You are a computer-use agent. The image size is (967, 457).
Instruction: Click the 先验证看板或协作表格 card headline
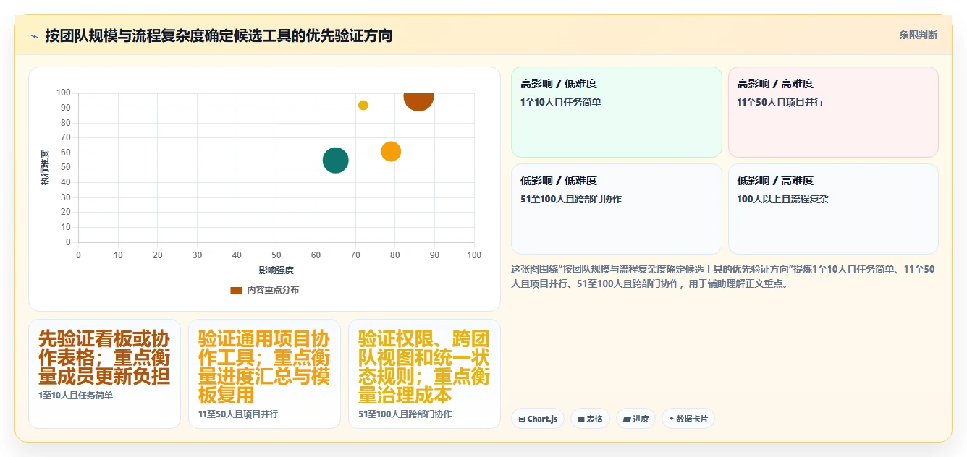(x=104, y=357)
